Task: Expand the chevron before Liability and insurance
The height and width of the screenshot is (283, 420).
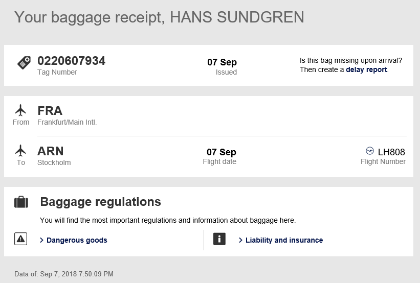Action: (240, 240)
